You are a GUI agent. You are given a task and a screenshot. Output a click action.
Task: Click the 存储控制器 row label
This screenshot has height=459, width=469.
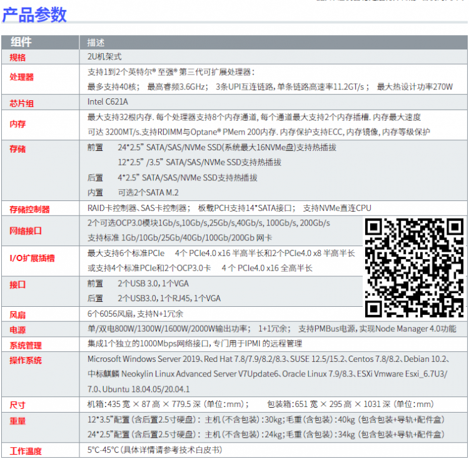29,209
